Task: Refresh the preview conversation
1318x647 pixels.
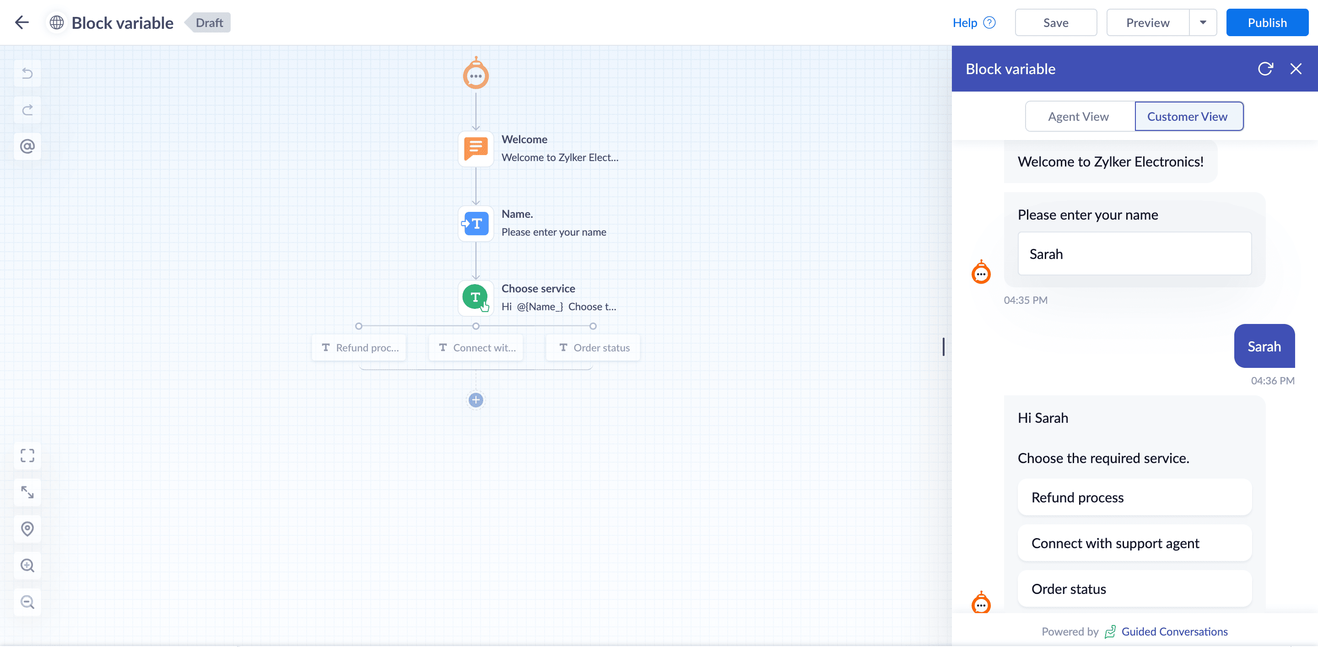Action: (x=1265, y=69)
